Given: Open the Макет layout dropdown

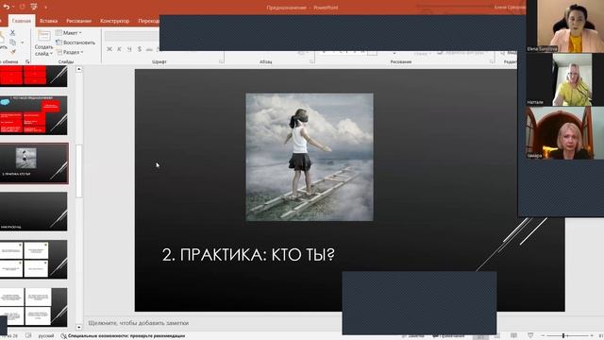Looking at the screenshot, I should [69, 33].
